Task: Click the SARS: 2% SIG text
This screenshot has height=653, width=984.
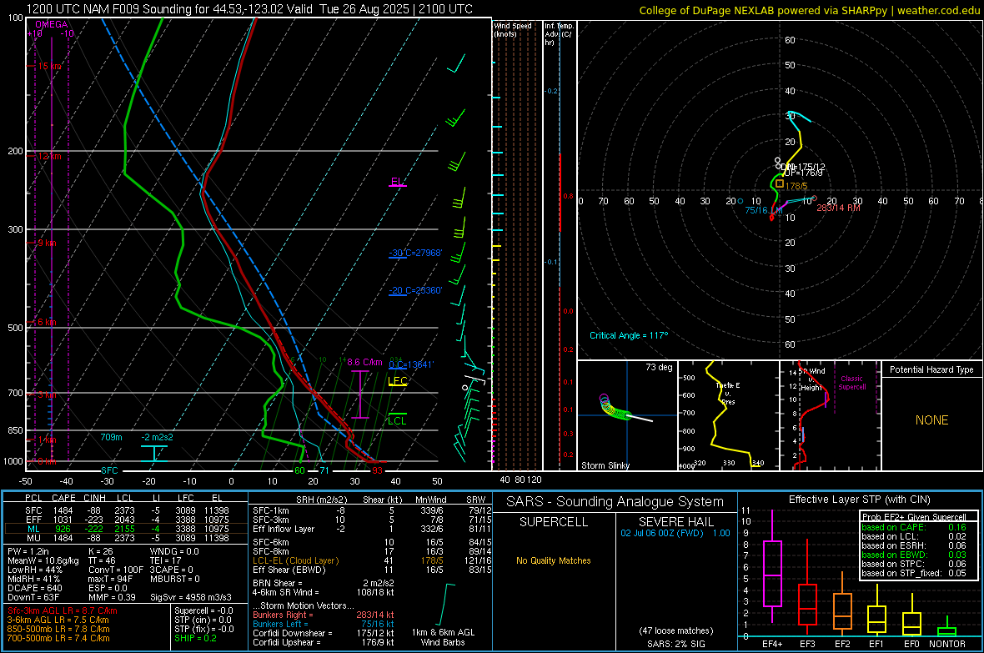Action: point(675,644)
